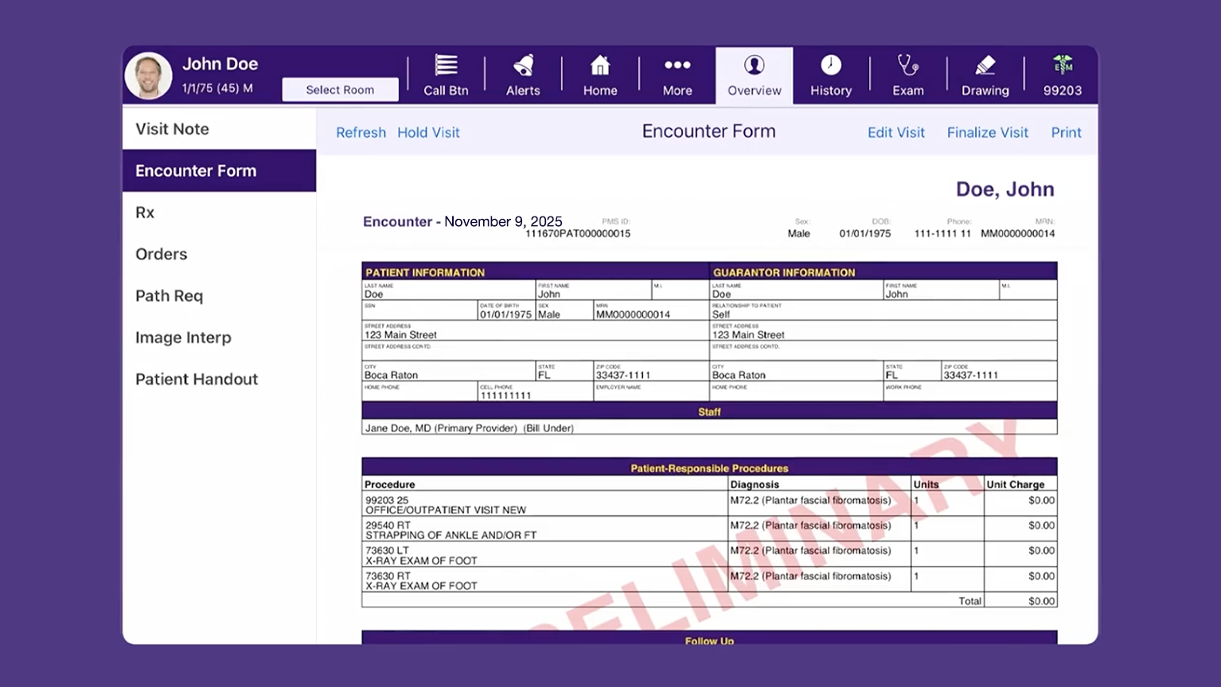
Task: Open the Patient Handout section
Action: [x=196, y=379]
